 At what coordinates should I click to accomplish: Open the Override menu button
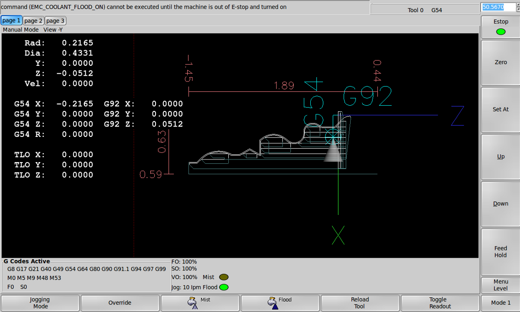pyautogui.click(x=120, y=303)
